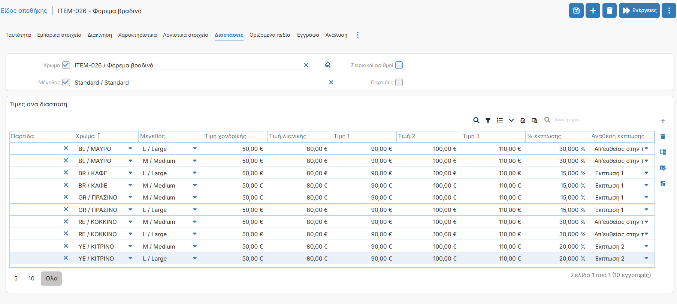Switch to the Ορισμένα πεδία tab
The height and width of the screenshot is (304, 677).
pos(270,35)
